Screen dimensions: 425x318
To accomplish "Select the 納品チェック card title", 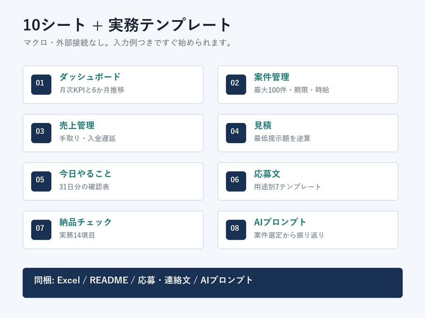I will point(85,222).
